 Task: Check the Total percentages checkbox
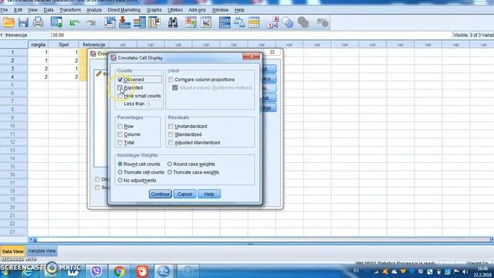click(x=120, y=143)
